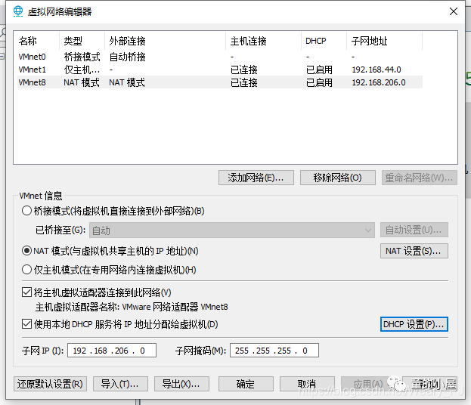Toggle 将主机虚拟适配器连接到此网络 checkbox
Viewport: 471px width, 405px height.
pos(26,292)
